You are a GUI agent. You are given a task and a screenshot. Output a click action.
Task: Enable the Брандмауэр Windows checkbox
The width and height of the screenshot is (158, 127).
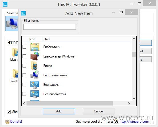25,56
